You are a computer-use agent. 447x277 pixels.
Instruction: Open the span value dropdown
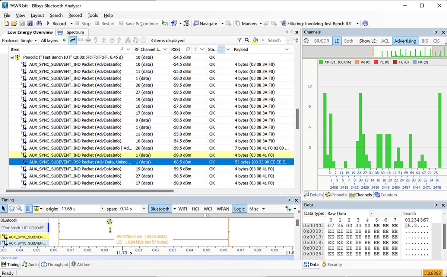click(143, 209)
